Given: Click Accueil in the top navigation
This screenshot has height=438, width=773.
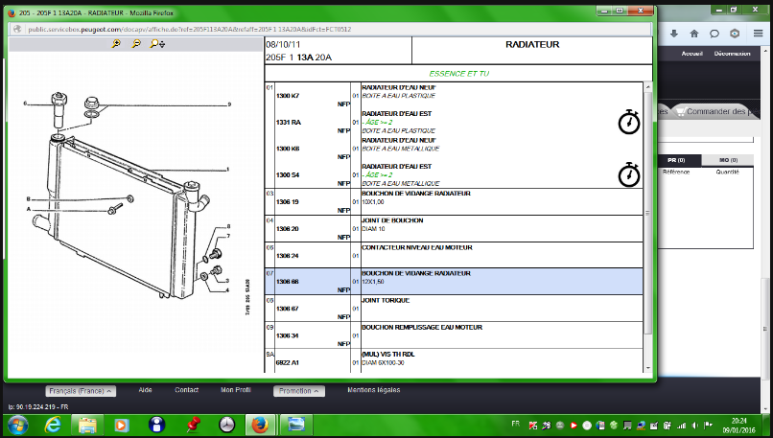Looking at the screenshot, I should (691, 54).
